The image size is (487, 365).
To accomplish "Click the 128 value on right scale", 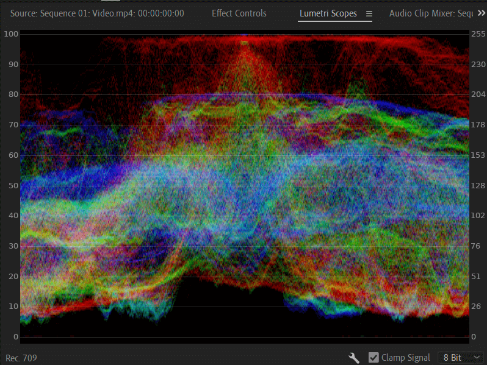I will (478, 185).
